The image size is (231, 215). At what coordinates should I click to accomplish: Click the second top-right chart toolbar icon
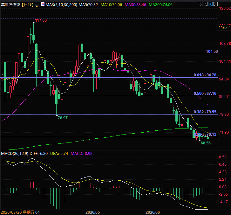pyautogui.click(x=205, y=4)
